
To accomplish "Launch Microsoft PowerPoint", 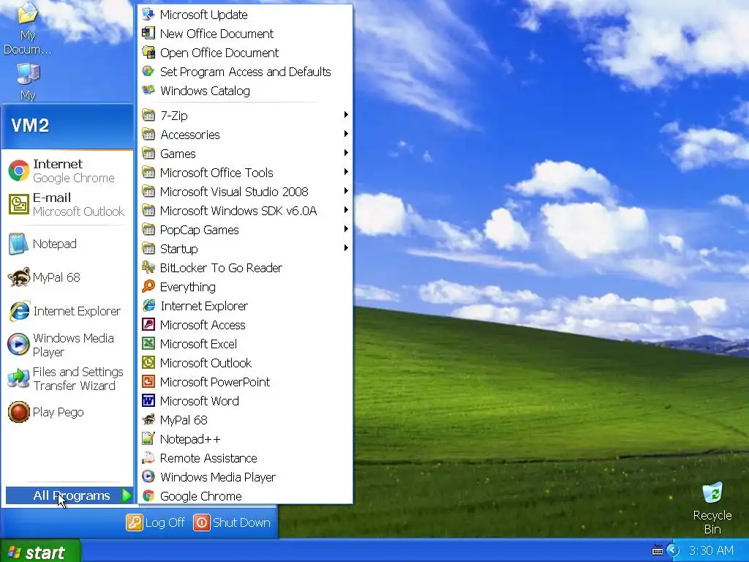I will coord(245,382).
